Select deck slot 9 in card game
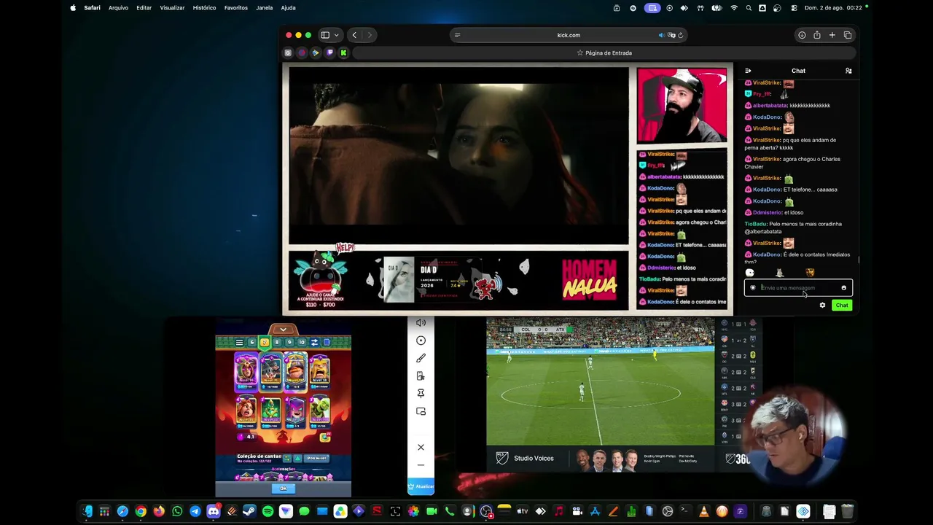 [x=289, y=343]
